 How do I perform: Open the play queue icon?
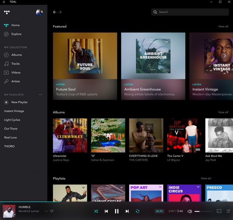[x=228, y=211]
